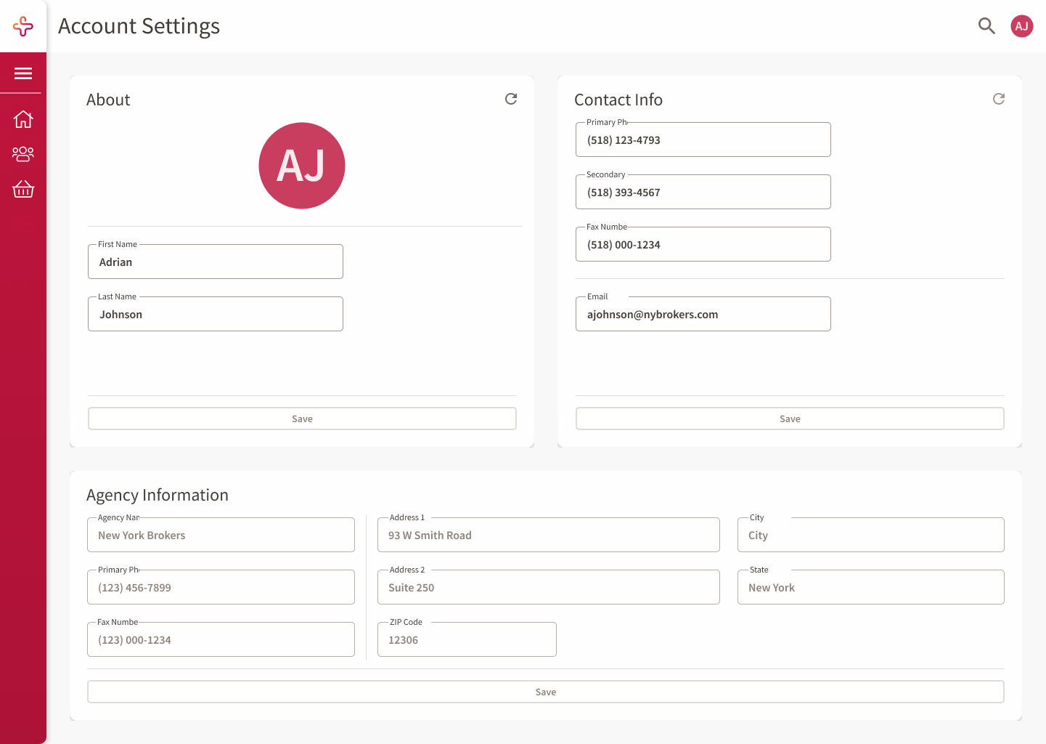Screen dimensions: 1046x744
Task: Click the agency primary phone field
Action: pos(221,587)
